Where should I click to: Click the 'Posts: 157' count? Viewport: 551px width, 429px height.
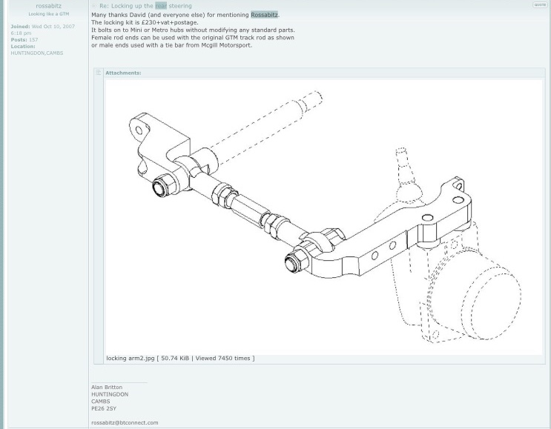point(24,40)
